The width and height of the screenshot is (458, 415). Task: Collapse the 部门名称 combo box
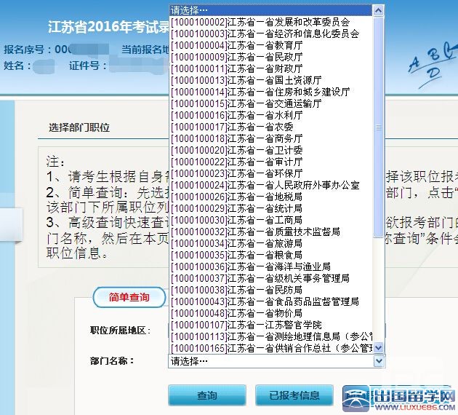pyautogui.click(x=276, y=361)
